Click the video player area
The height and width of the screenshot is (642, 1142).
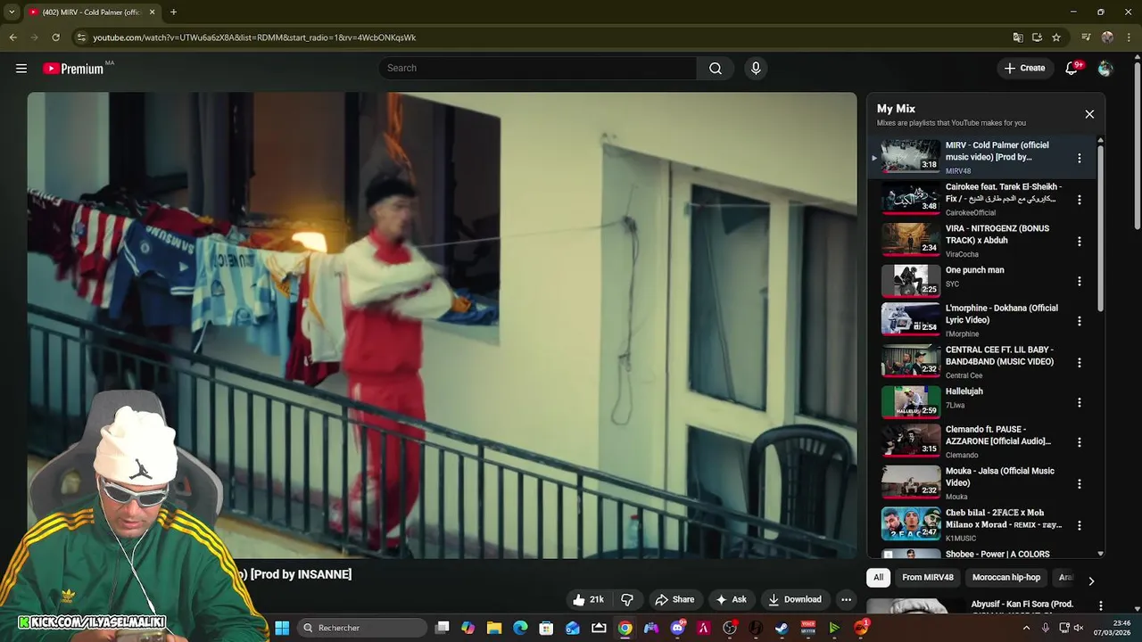[442, 325]
